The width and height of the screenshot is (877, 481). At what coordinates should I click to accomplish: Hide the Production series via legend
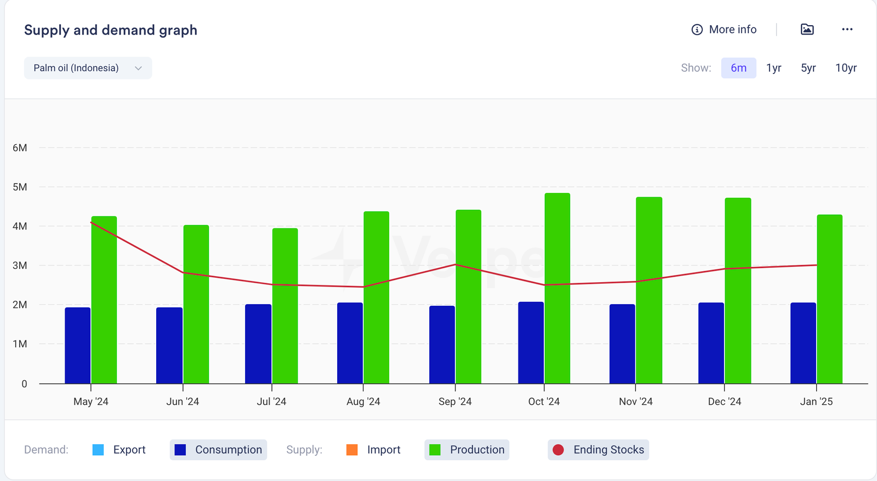[466, 450]
